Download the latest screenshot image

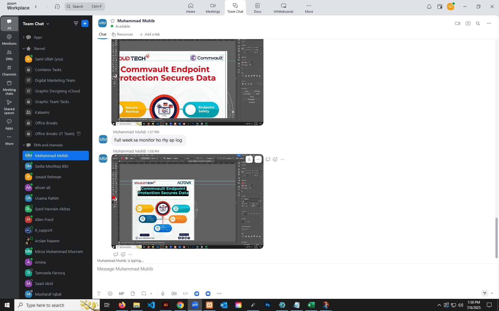(x=249, y=159)
